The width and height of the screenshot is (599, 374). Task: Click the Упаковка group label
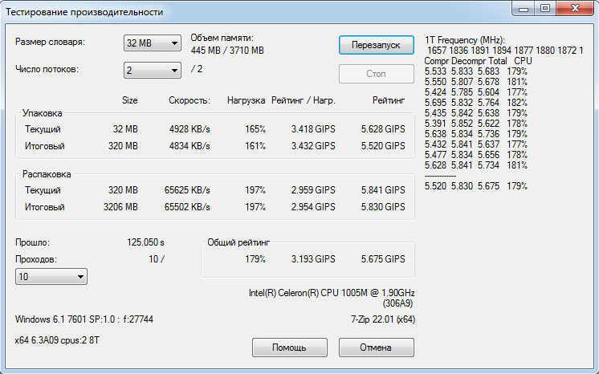tap(43, 114)
